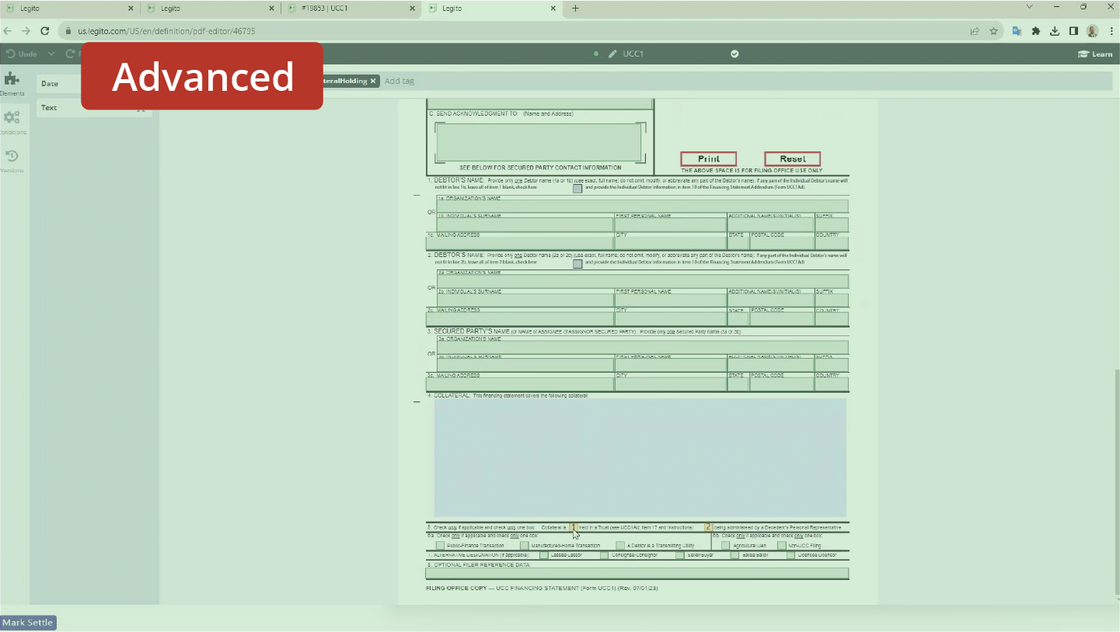
Task: Select the yellow field marker 1 held in a Trust
Action: click(x=573, y=527)
